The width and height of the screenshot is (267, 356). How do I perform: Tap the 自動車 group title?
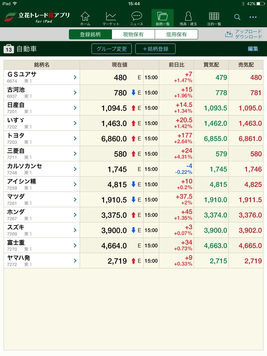pos(27,49)
